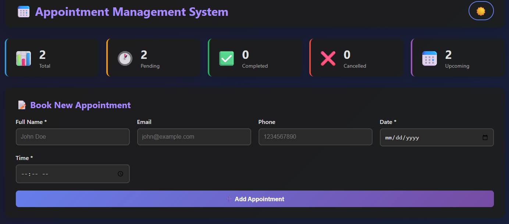Select the Completed appointments card
Viewport: 509px width, 224px height.
tap(254, 57)
